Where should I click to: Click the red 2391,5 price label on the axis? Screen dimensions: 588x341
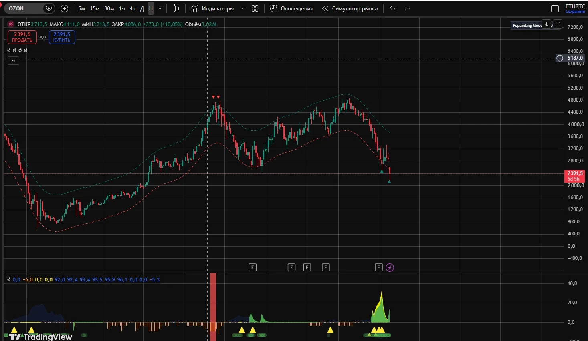pos(575,176)
